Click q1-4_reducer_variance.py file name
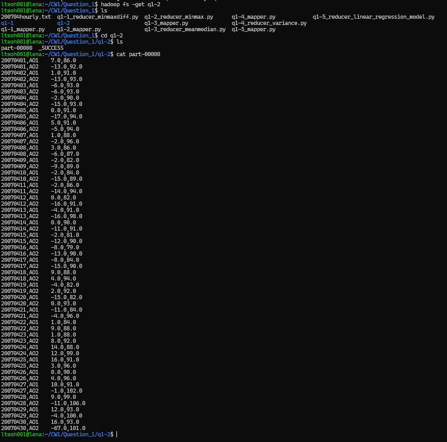The height and width of the screenshot is (442, 447). [x=269, y=23]
